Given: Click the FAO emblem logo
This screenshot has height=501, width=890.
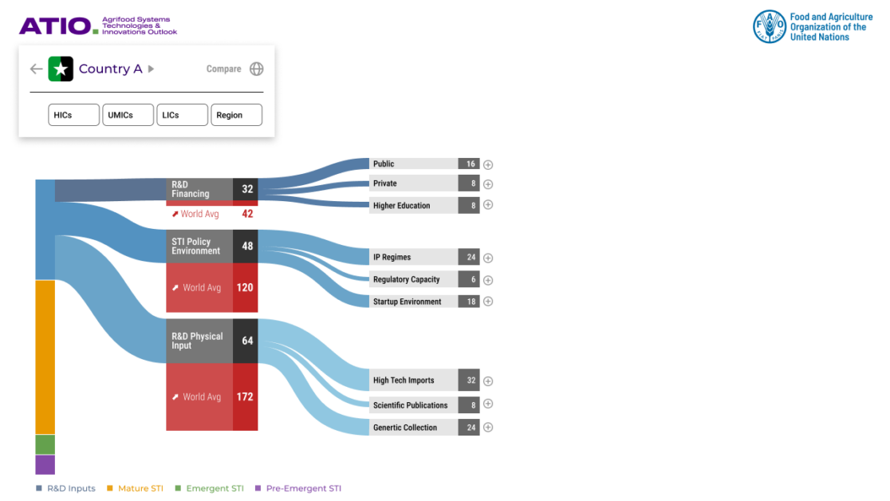Looking at the screenshot, I should tap(769, 26).
